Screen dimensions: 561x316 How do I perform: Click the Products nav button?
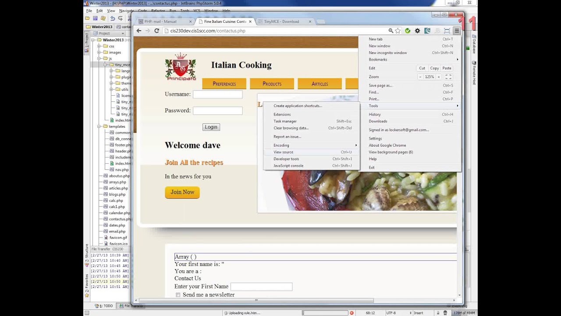[272, 84]
